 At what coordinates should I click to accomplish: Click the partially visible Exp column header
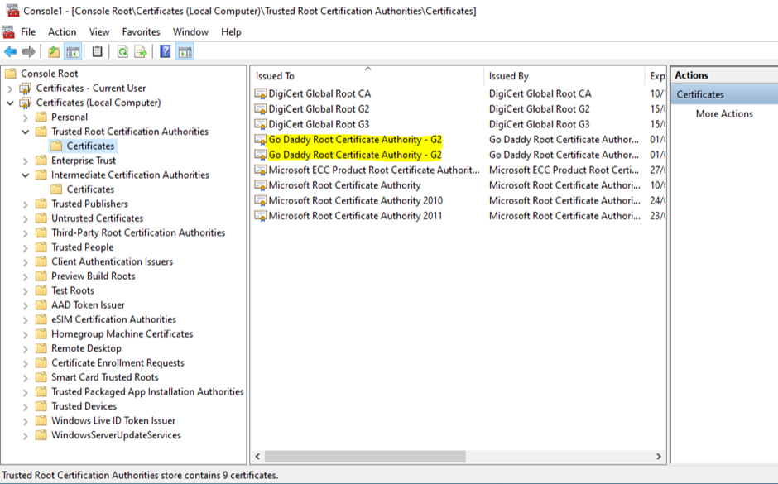(x=655, y=76)
